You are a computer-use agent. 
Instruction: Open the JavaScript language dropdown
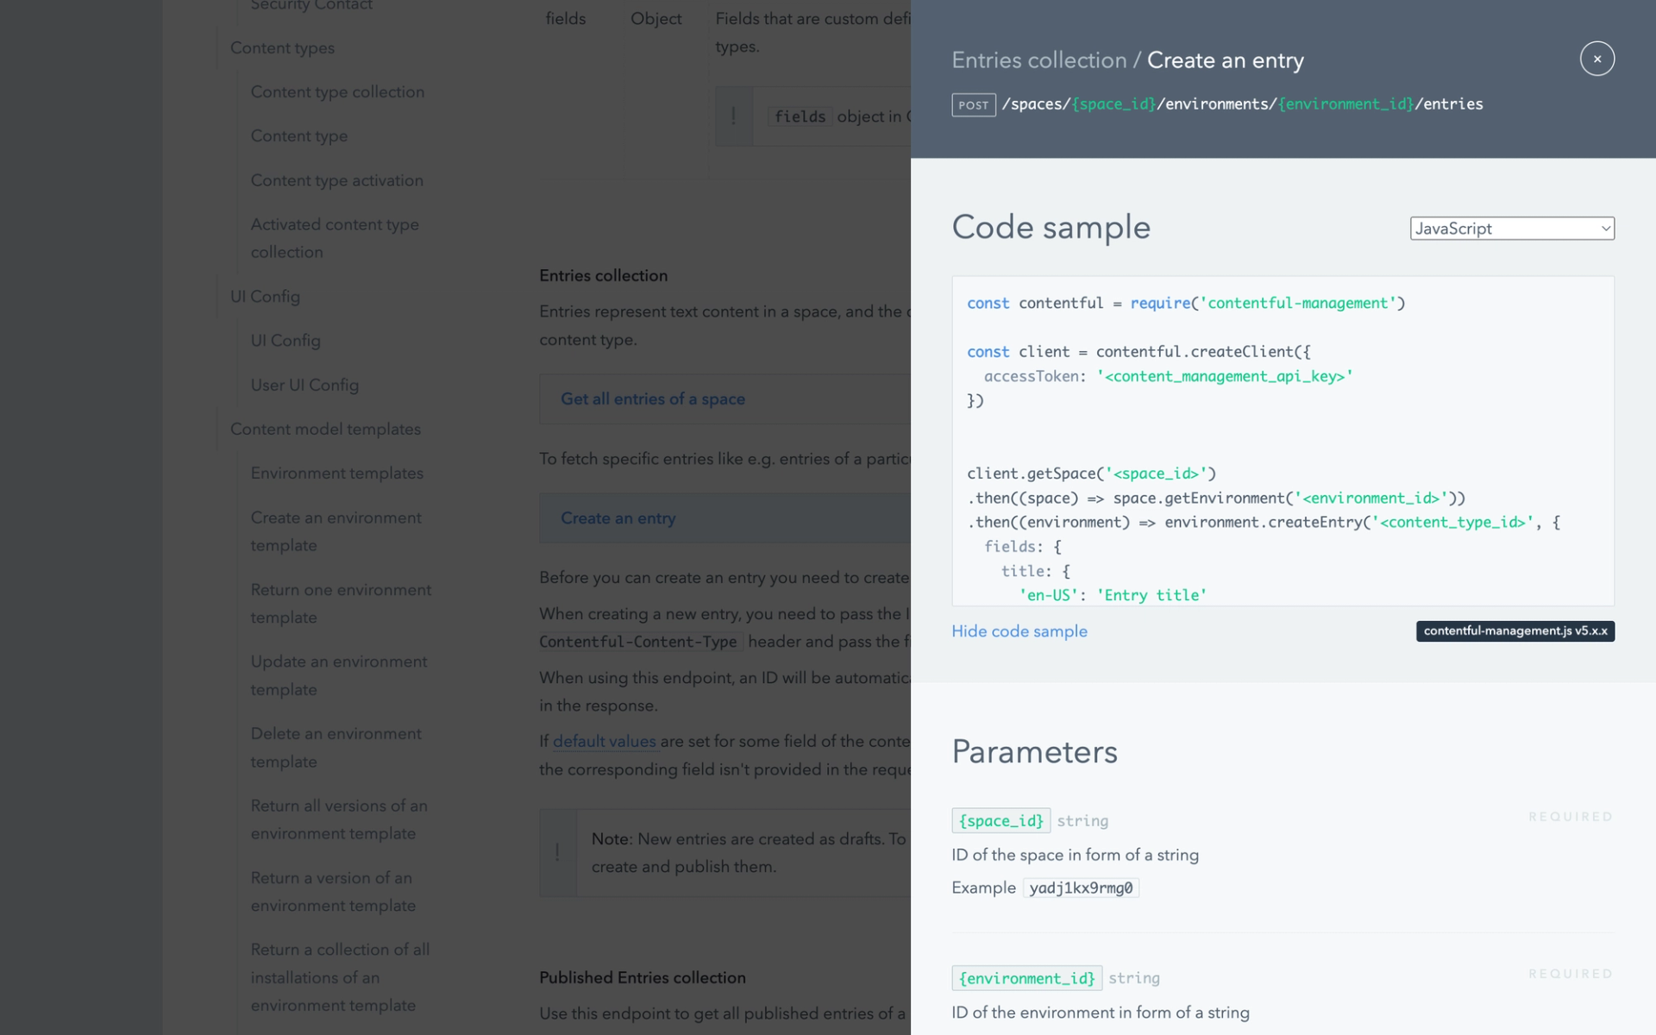pos(1511,229)
